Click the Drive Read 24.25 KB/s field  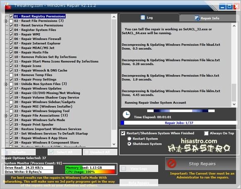(x=29, y=167)
